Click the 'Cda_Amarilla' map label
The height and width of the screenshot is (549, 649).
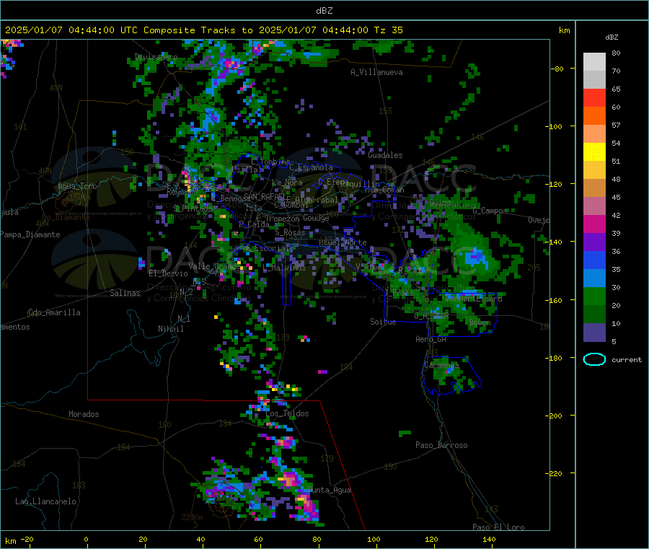pos(54,312)
